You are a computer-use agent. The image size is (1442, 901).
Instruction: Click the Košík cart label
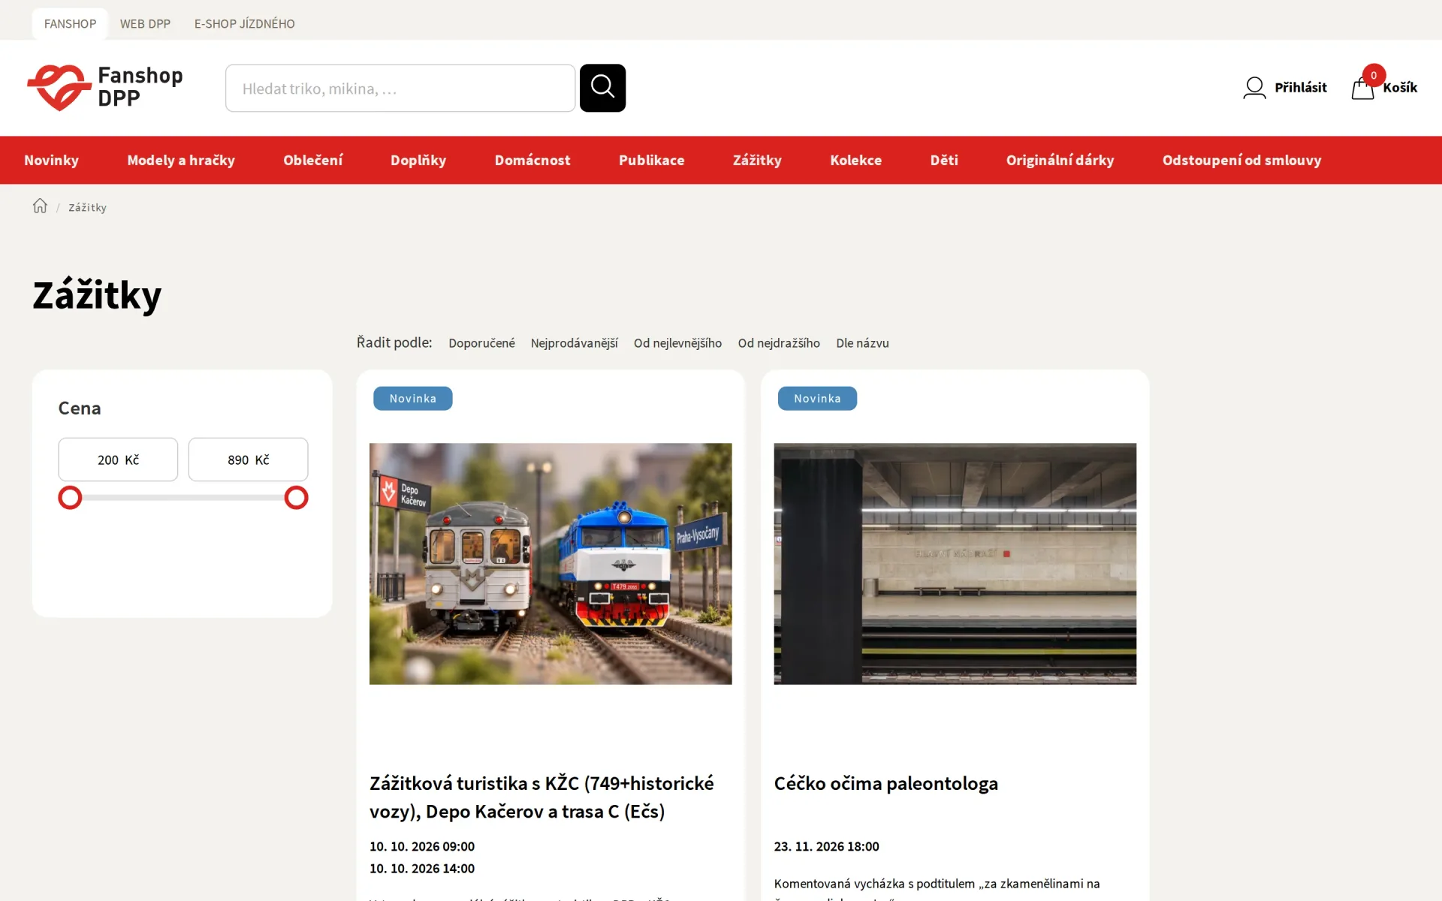(x=1400, y=87)
